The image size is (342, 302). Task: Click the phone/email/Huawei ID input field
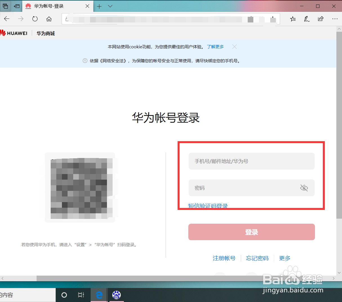[x=251, y=161]
